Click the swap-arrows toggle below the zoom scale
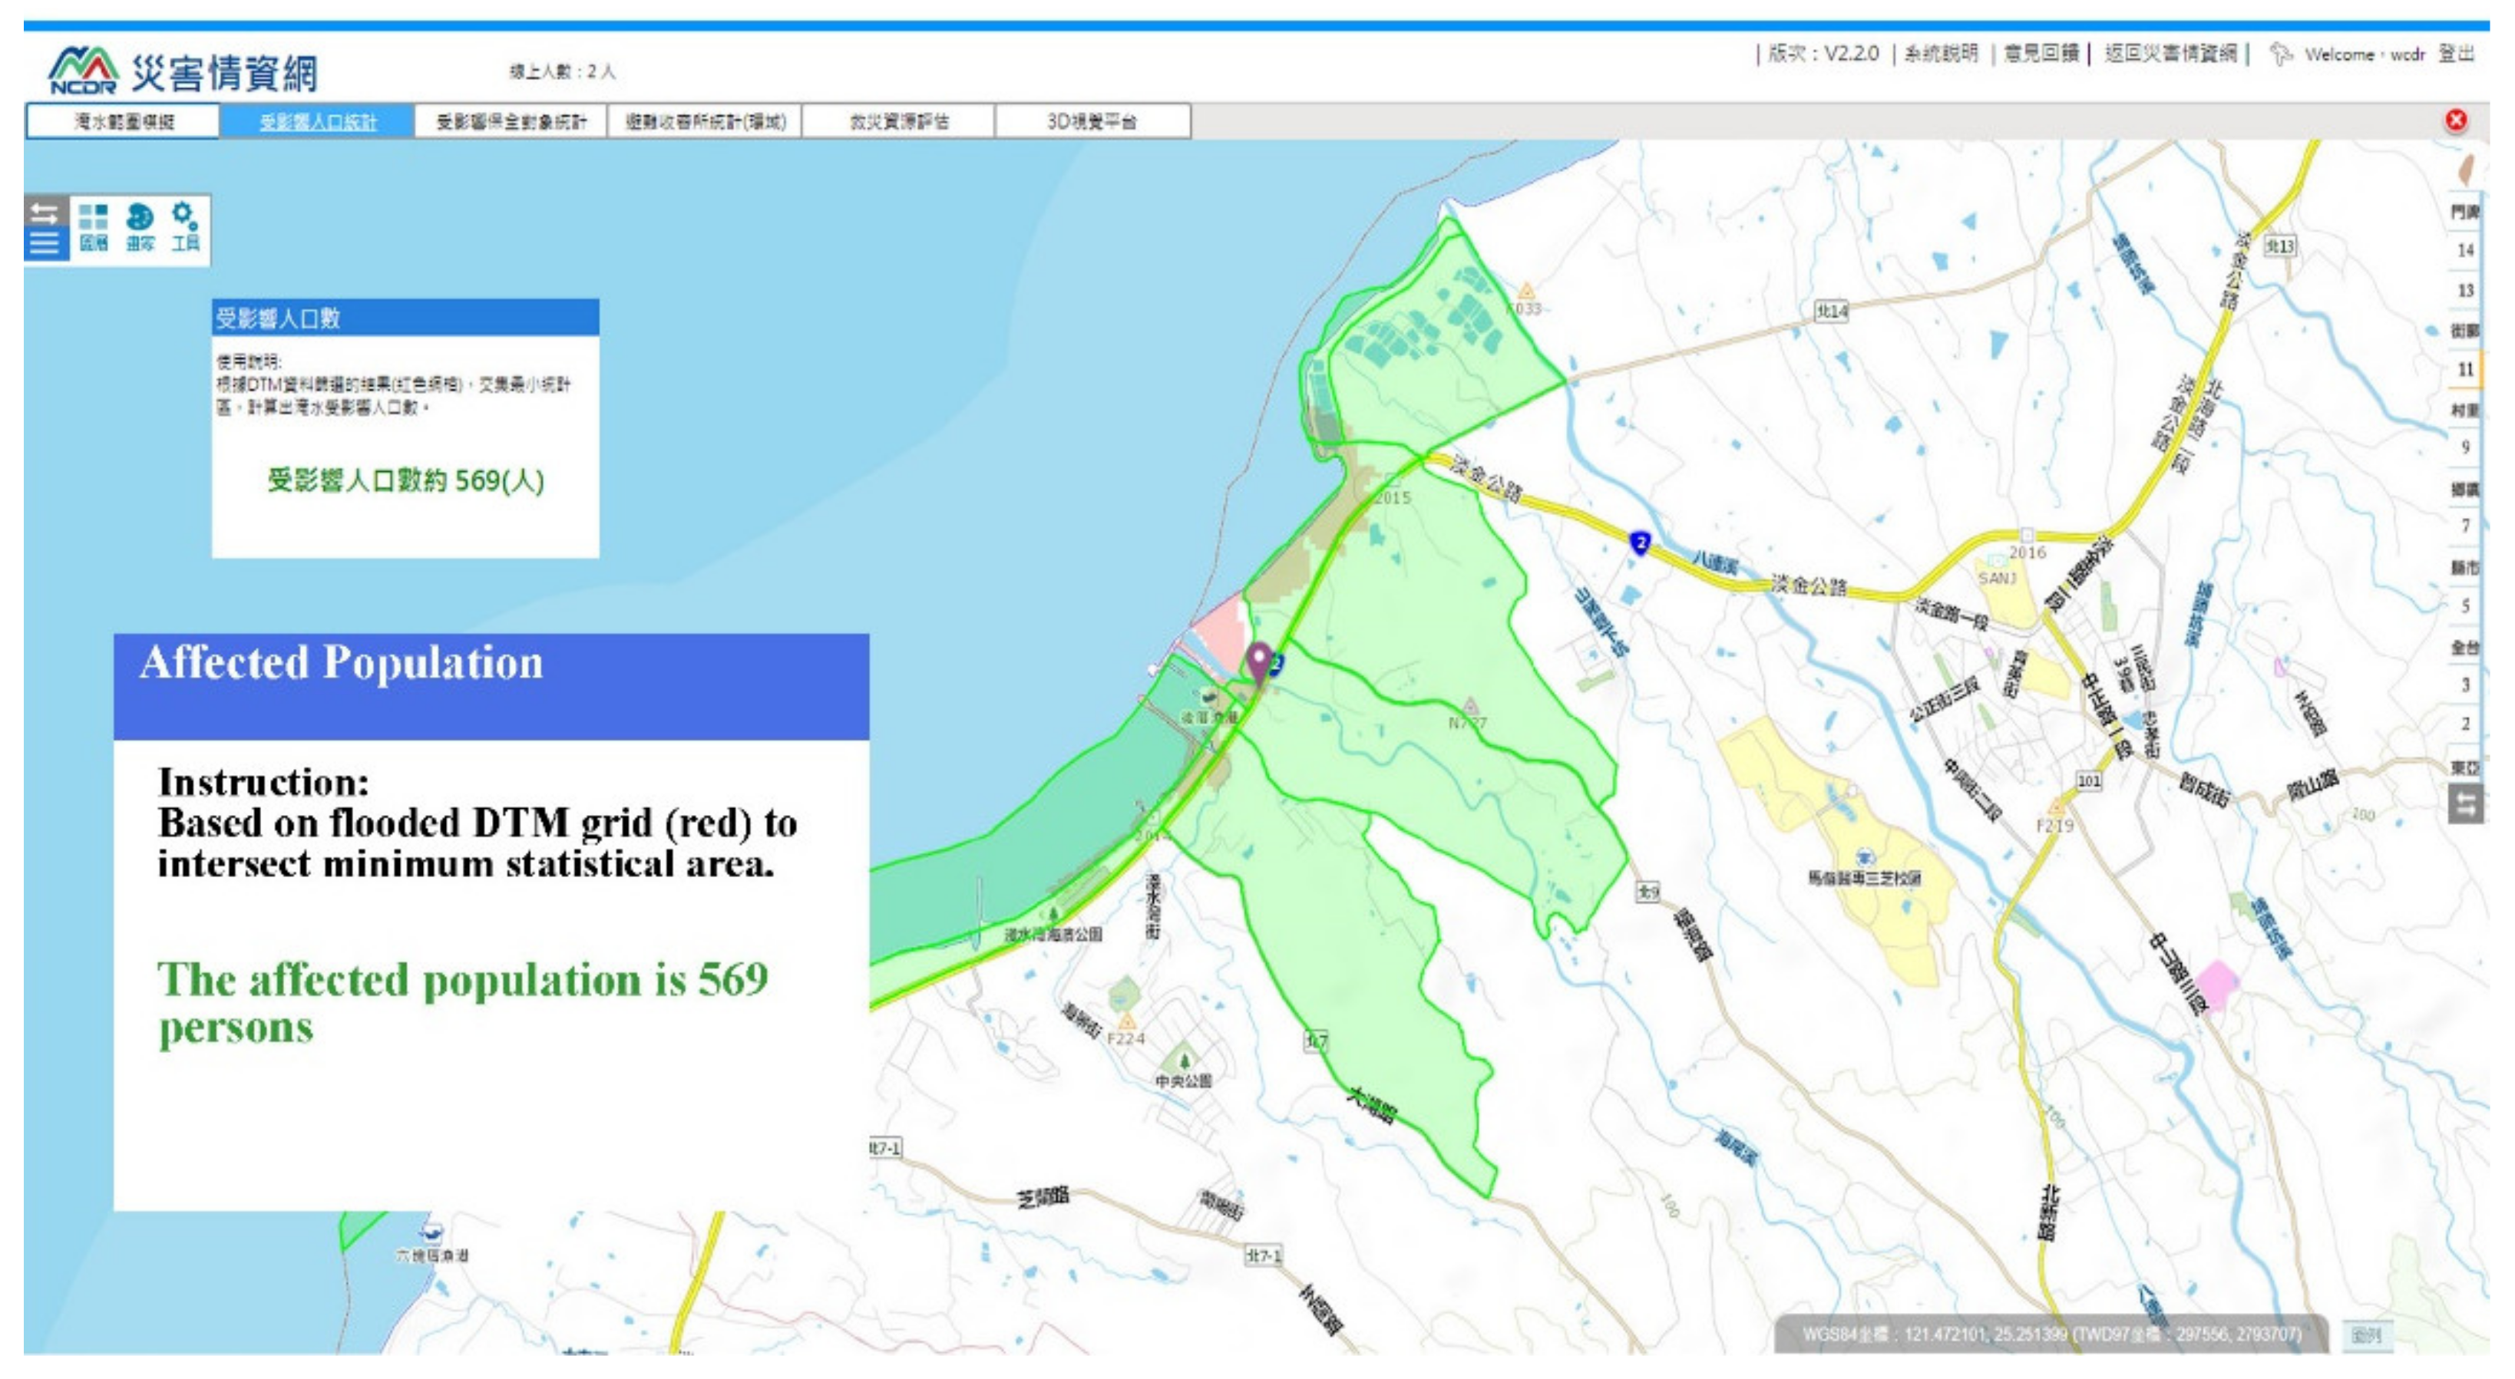The height and width of the screenshot is (1379, 2515). pyautogui.click(x=2465, y=804)
